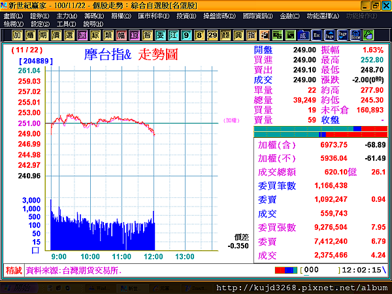This screenshot has width=392, height=294.
Task: Click the cyan 江 toolbar icon
Action: [x=173, y=35]
